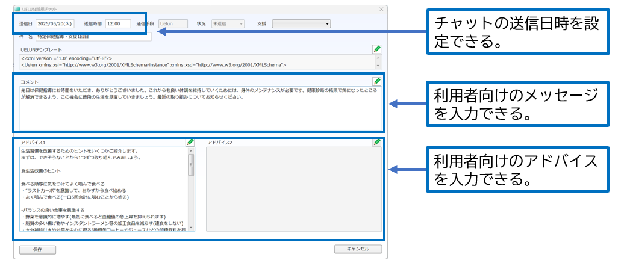624x260 pixels.
Task: Click inside the UELUNテンプレート XML text box
Action: pyautogui.click(x=193, y=61)
